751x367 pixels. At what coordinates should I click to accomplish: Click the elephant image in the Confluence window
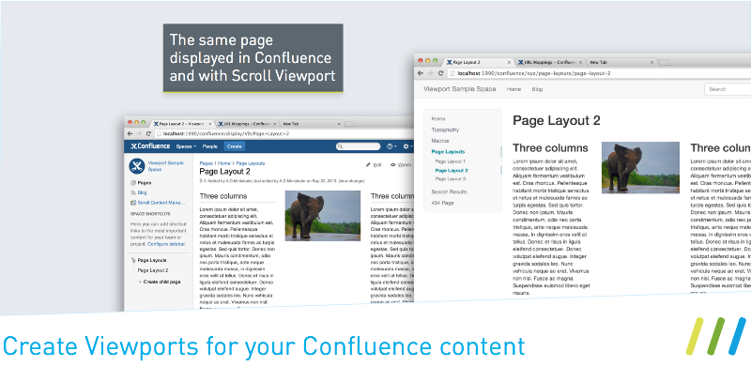click(x=322, y=216)
